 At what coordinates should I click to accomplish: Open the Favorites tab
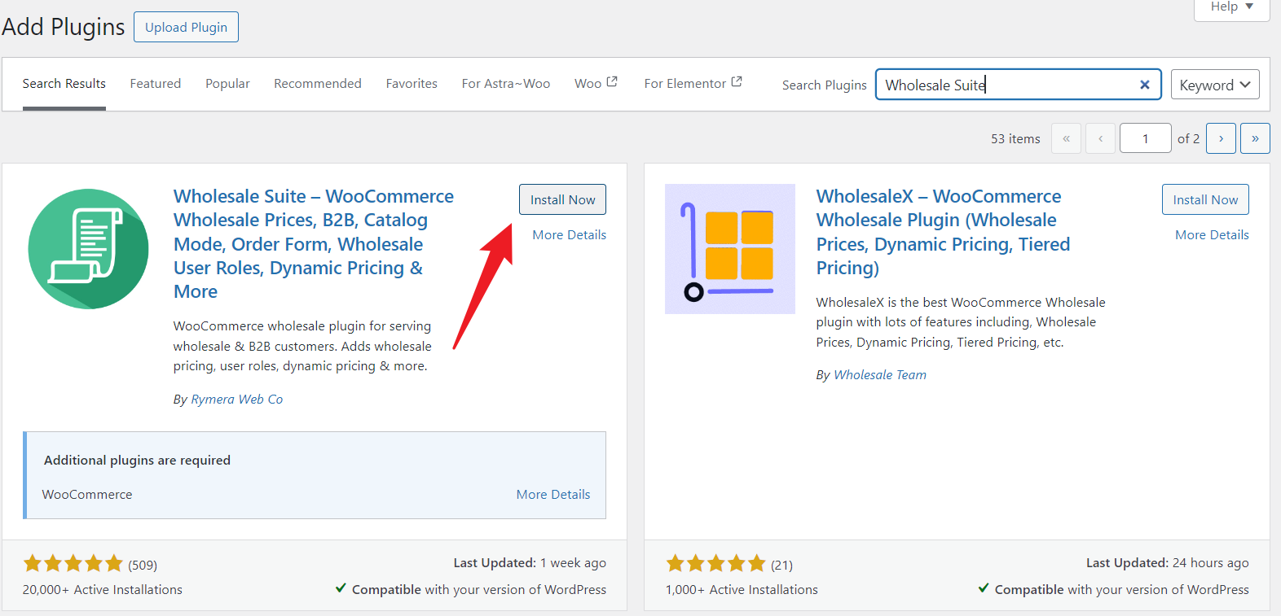coord(412,84)
